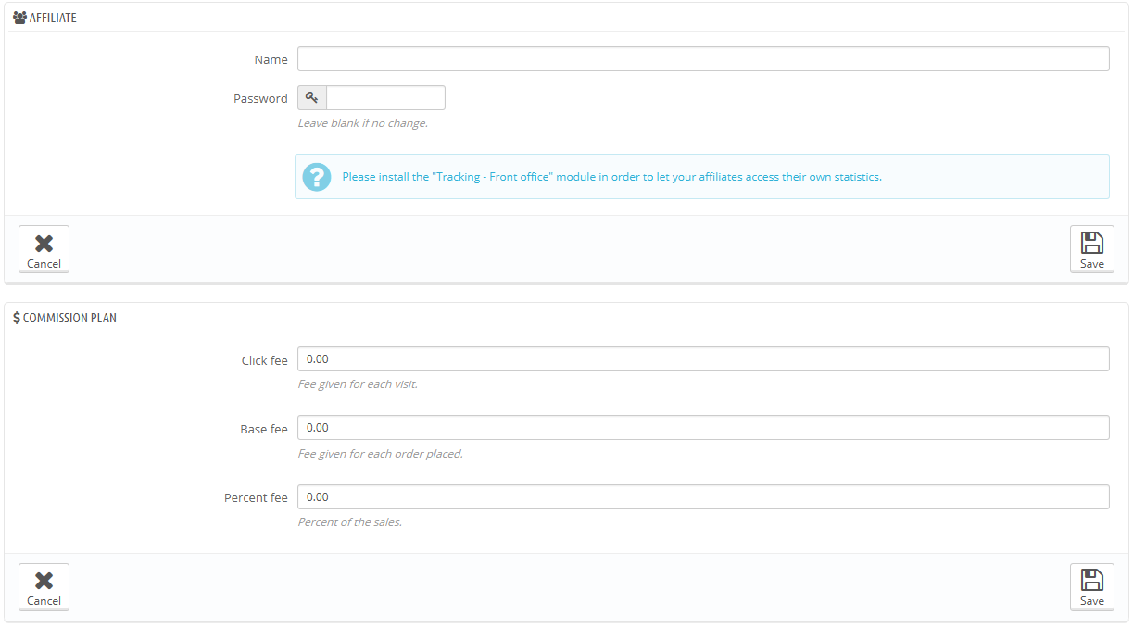
Task: Click the 'Leave blank if no change.' hint
Action: [362, 123]
